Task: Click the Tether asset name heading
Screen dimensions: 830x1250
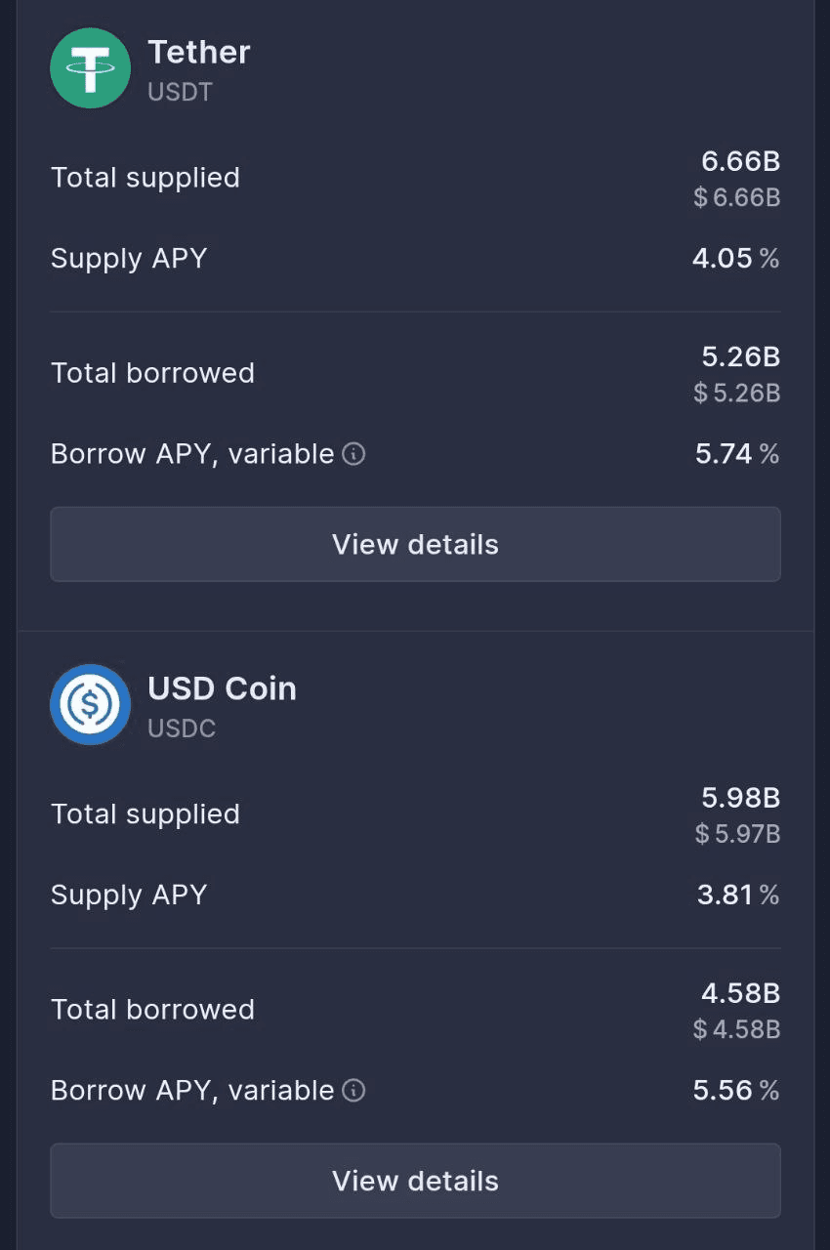Action: pyautogui.click(x=199, y=52)
